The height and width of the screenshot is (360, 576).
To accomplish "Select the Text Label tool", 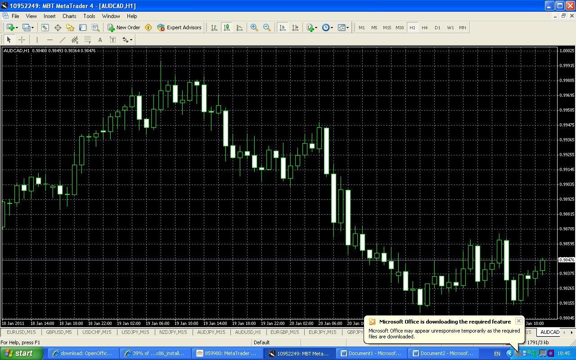I will pyautogui.click(x=112, y=40).
